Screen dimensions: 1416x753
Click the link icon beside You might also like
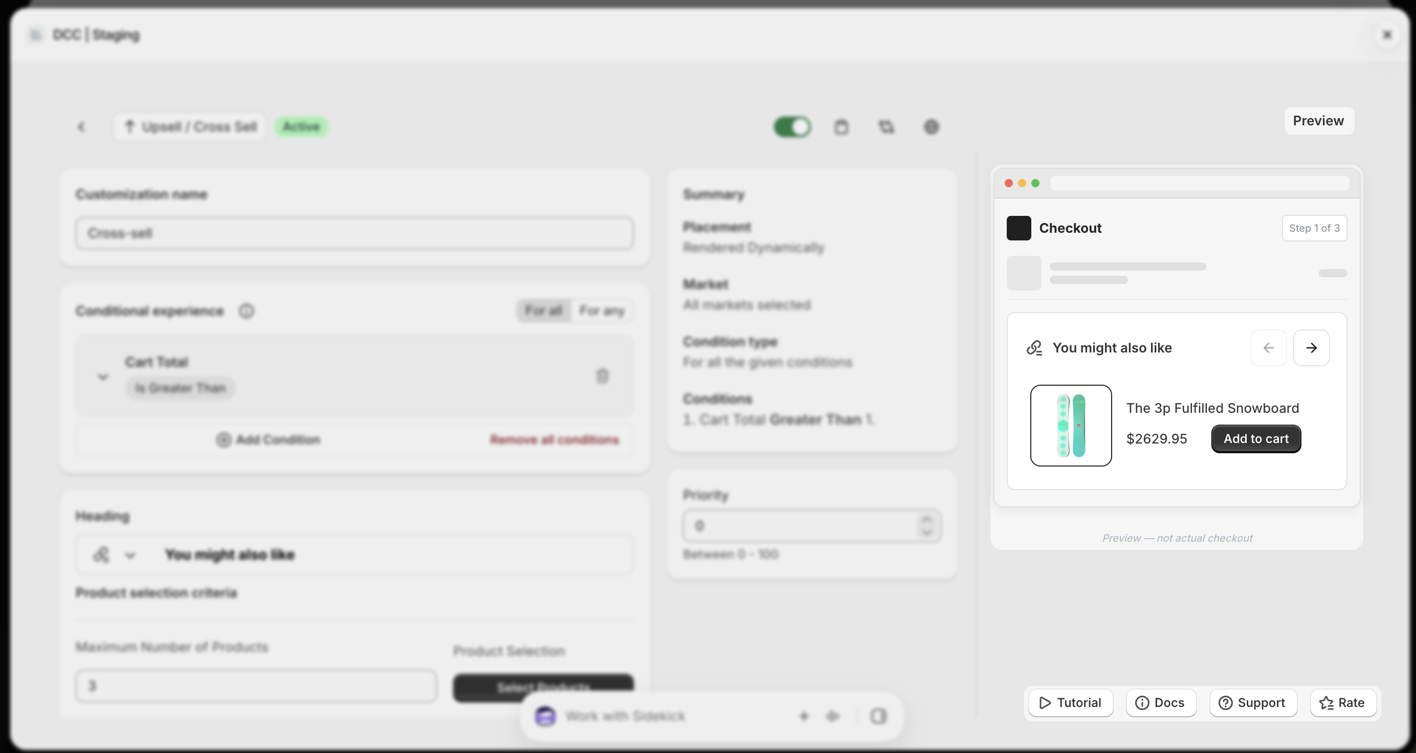(1034, 348)
